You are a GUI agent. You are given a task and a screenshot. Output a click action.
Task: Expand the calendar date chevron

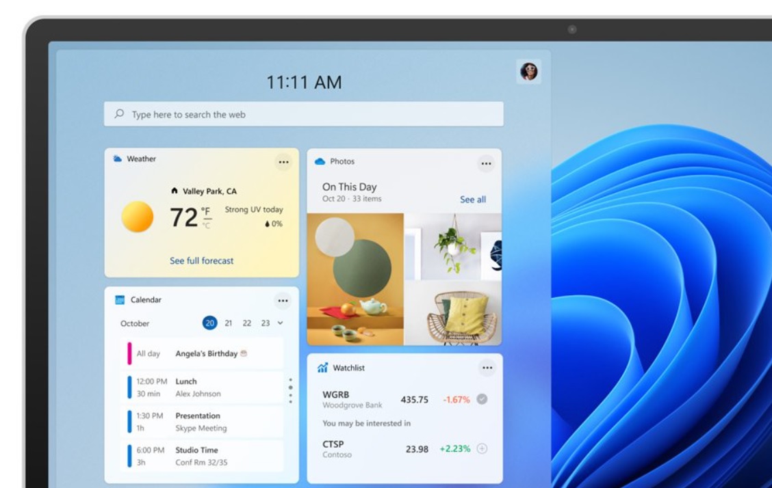281,323
